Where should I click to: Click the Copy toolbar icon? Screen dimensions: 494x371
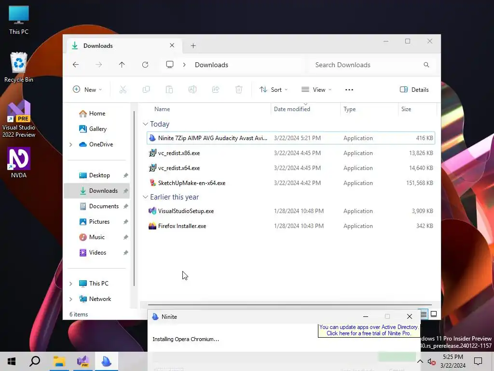[x=146, y=89]
